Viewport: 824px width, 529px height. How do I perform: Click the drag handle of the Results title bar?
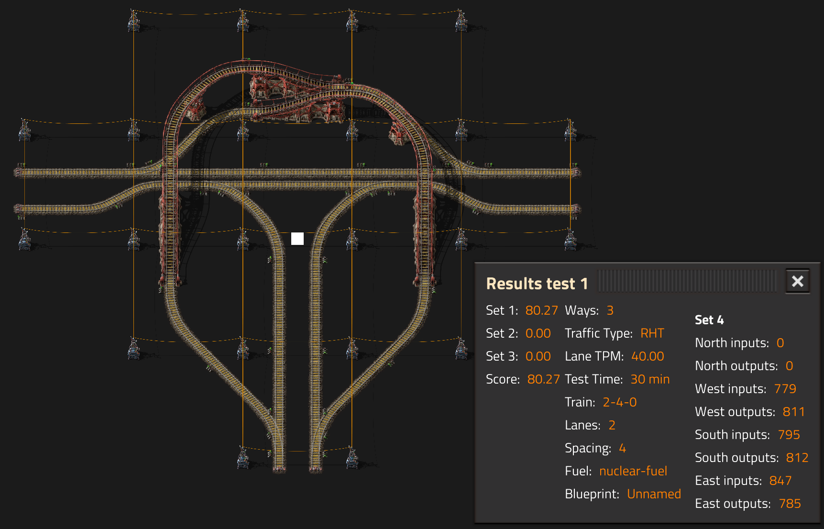click(x=687, y=281)
